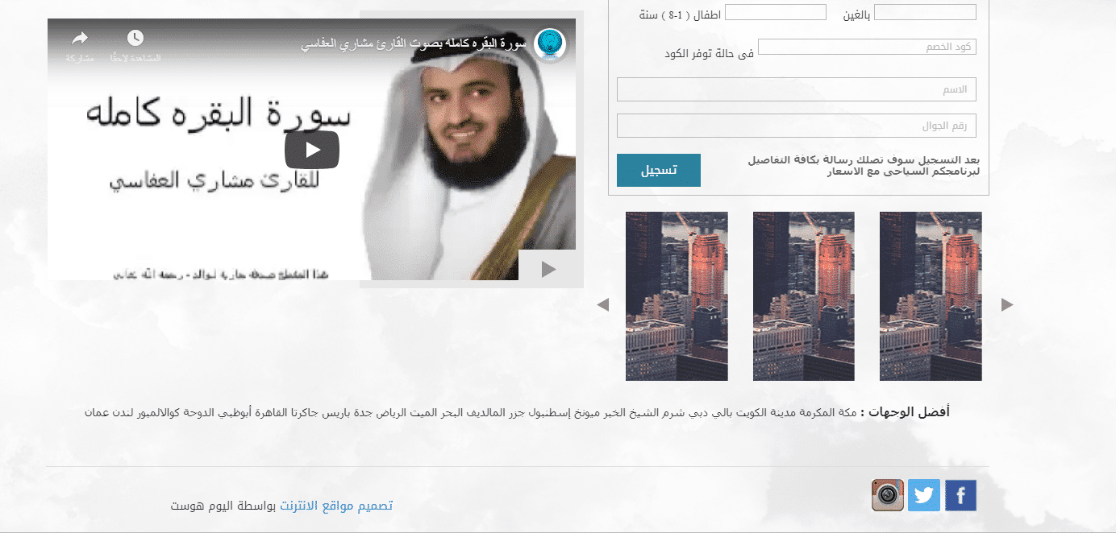Viewport: 1116px width, 533px height.
Task: Click the اطفال children input box
Action: click(x=776, y=12)
